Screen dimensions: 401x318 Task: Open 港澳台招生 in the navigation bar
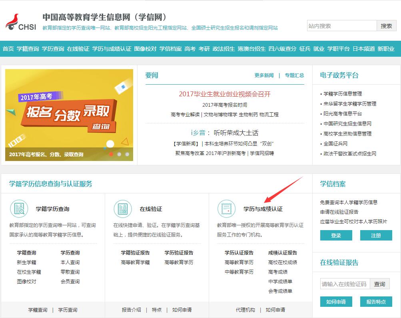click(251, 49)
